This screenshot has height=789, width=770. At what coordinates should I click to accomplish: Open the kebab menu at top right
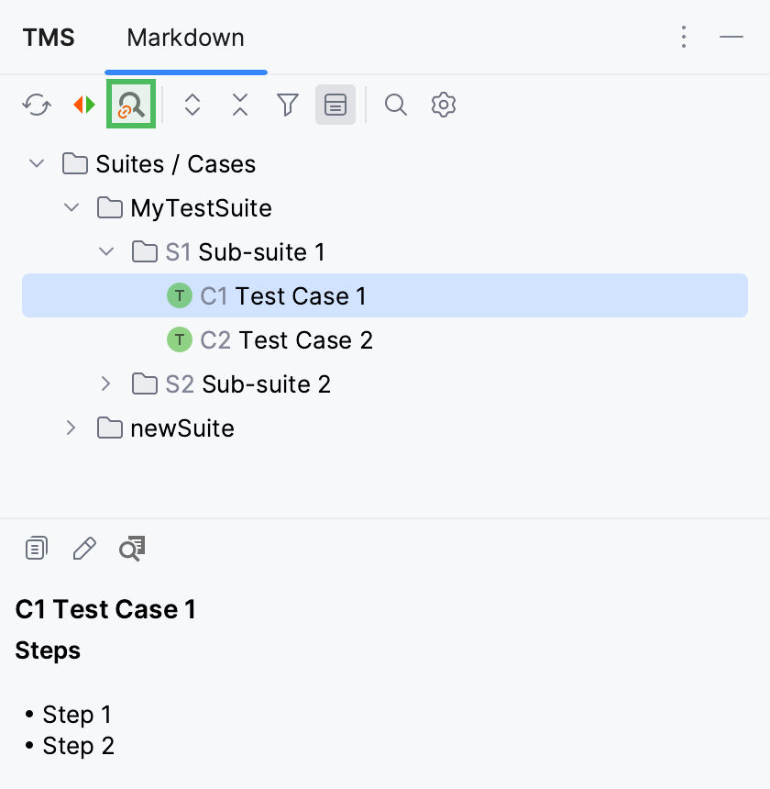(684, 37)
